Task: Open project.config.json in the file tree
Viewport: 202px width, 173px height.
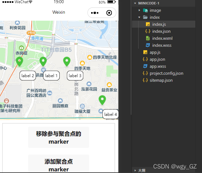Action: point(166,73)
